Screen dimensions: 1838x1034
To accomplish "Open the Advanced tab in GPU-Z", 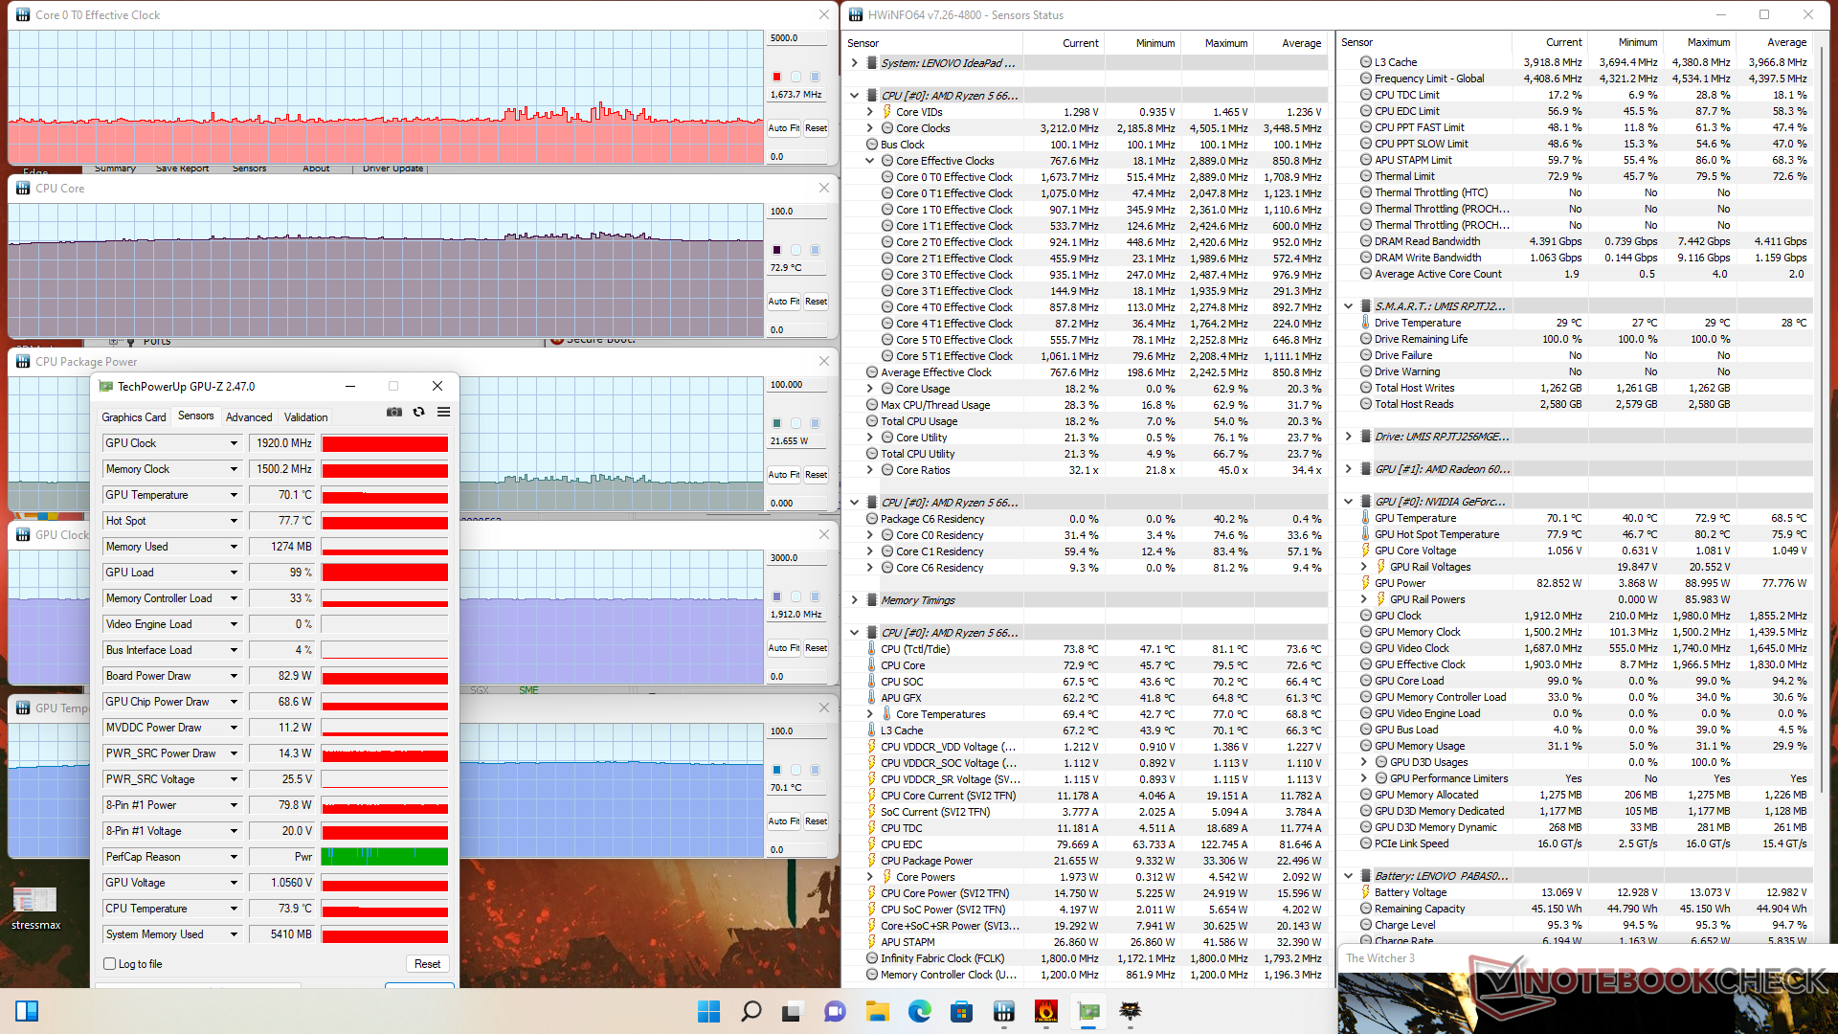I will [249, 417].
